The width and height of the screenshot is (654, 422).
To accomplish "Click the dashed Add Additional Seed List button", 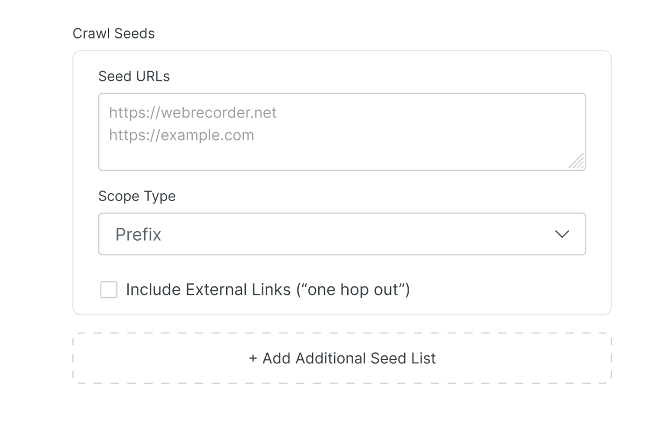I will point(342,358).
